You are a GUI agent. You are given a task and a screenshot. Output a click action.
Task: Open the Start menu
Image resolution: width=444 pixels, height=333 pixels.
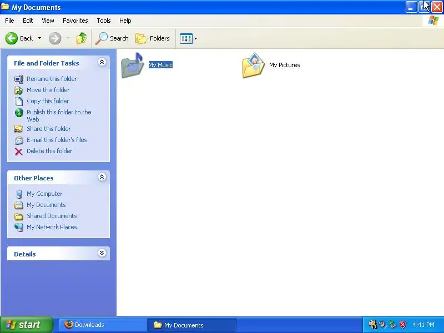[26, 325]
